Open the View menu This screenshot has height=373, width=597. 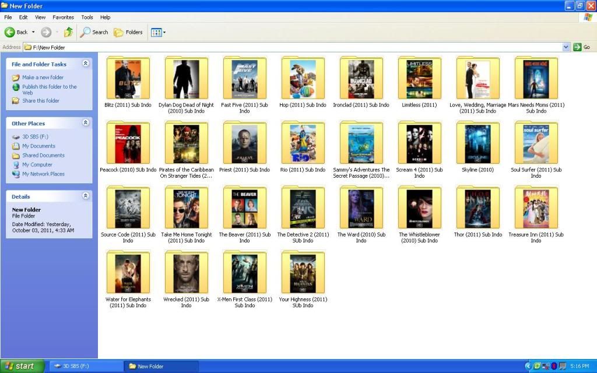tap(40, 17)
